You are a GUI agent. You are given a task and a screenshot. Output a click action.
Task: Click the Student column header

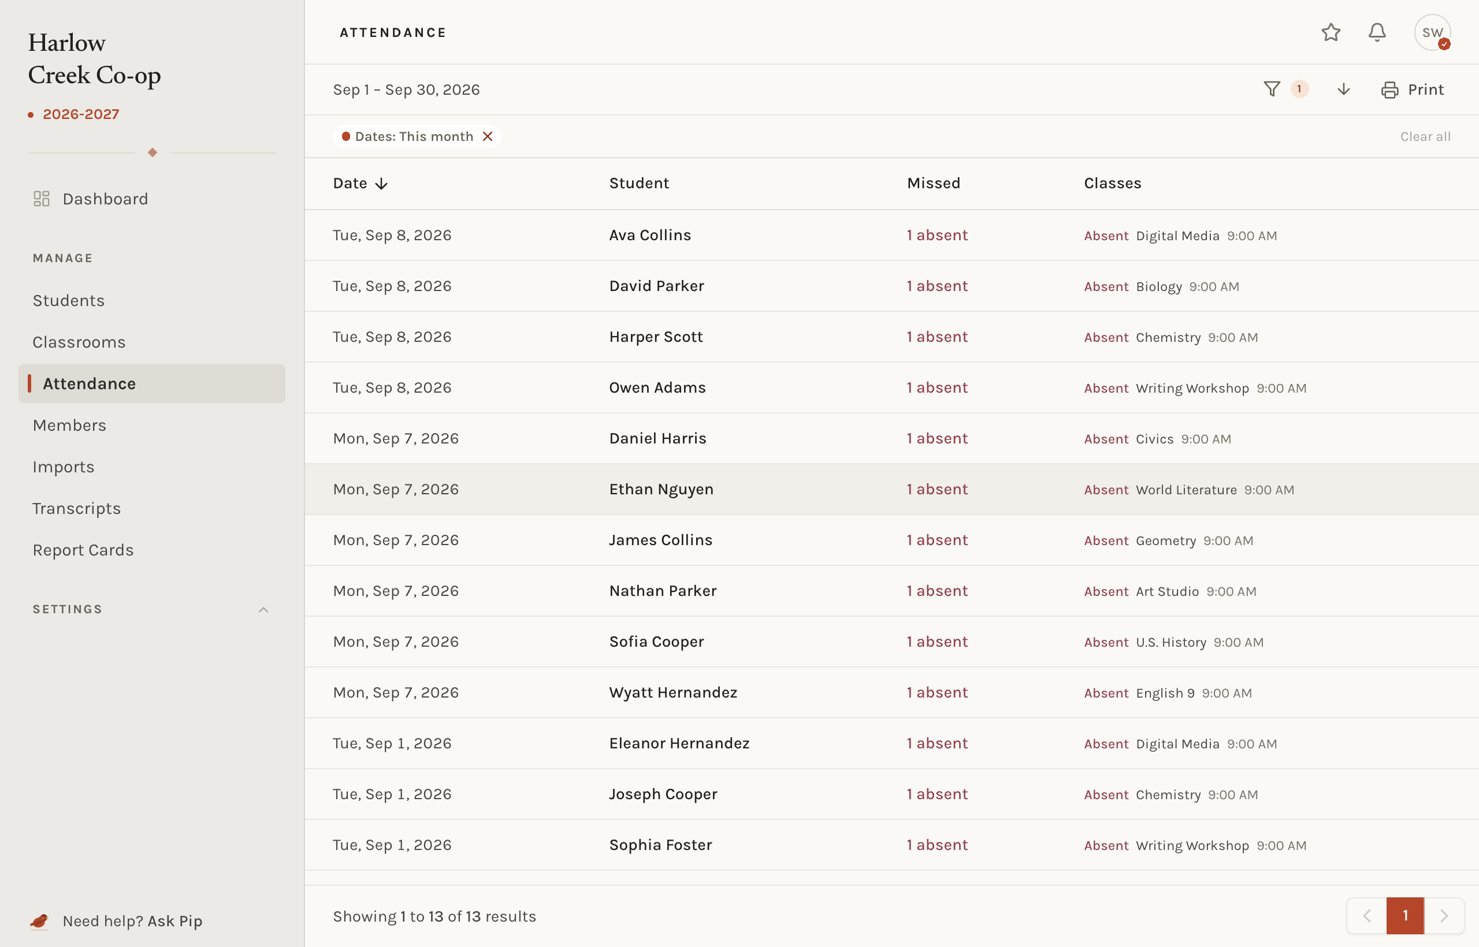point(638,183)
